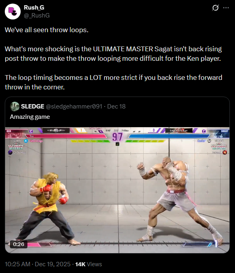This screenshot has height=273, width=235.
Task: Click the Grok slash-circle icon
Action: [x=216, y=8]
